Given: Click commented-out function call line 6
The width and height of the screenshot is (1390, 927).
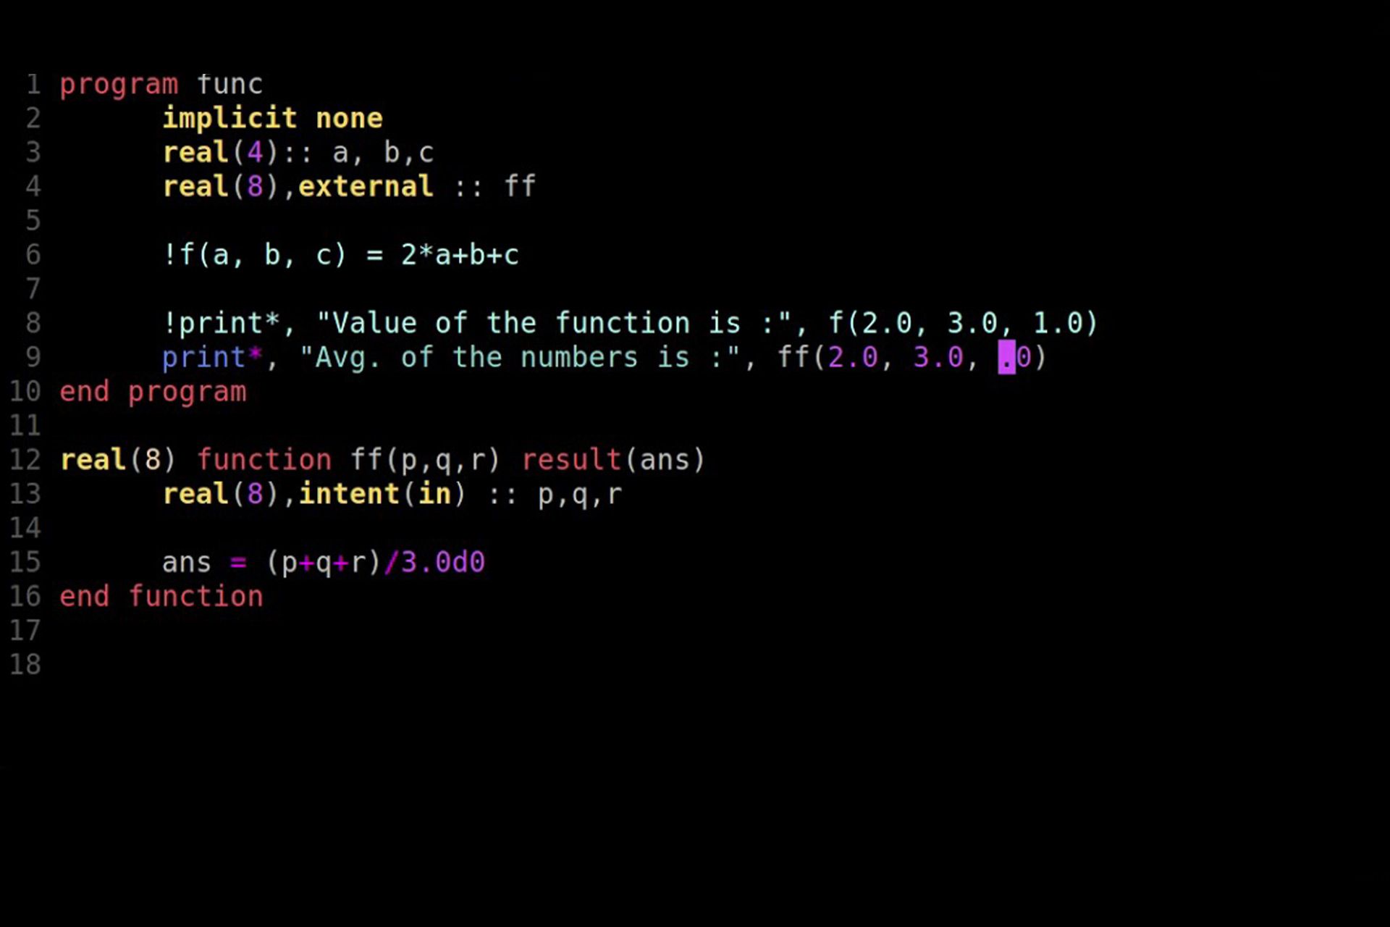Looking at the screenshot, I should 340,254.
